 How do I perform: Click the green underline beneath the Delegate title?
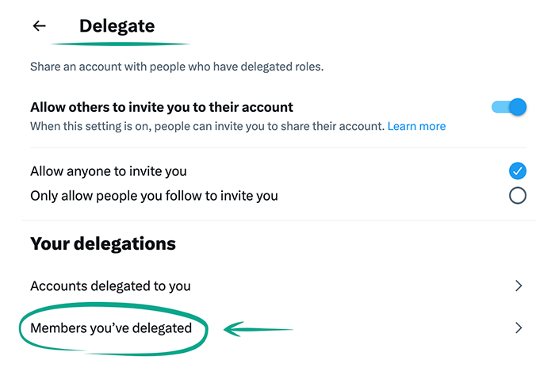pyautogui.click(x=121, y=43)
